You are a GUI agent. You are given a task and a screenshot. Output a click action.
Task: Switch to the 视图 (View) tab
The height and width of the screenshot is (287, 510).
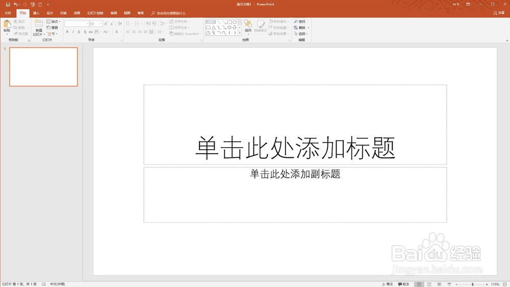point(127,13)
